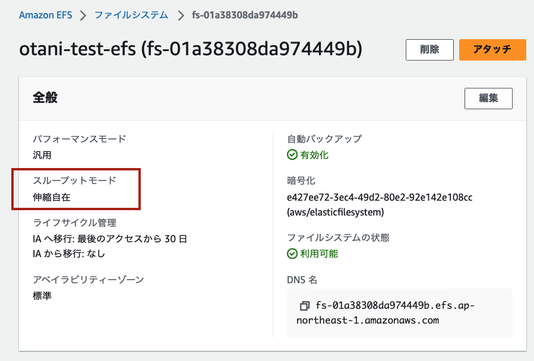Select the fs-01a38308da974449b.efs.ap-northeast-1 DNS text
The image size is (534, 361).
tap(386, 313)
